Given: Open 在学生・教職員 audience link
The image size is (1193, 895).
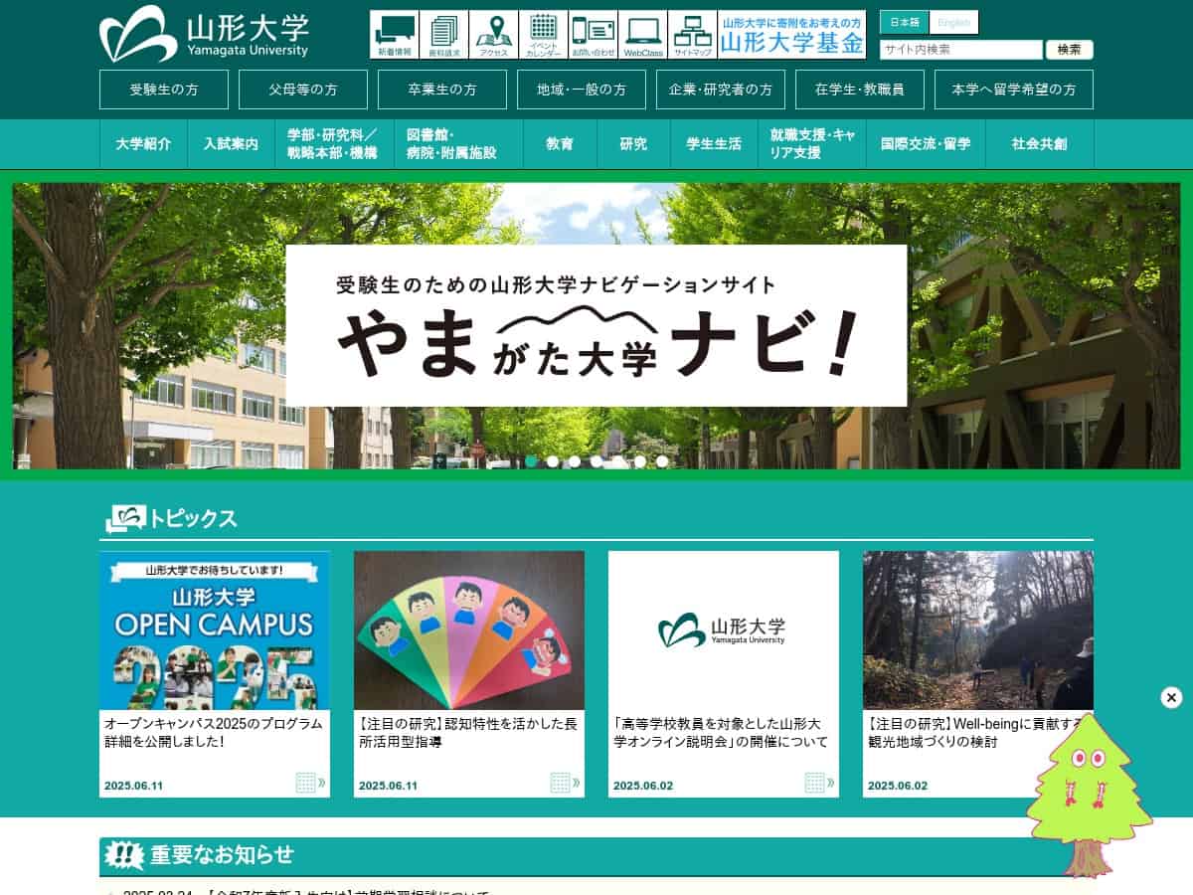Looking at the screenshot, I should coord(860,89).
